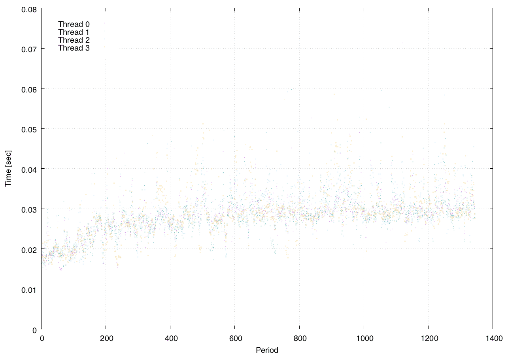The width and height of the screenshot is (506, 354).
Task: Click the 800 x-axis tick label
Action: point(299,338)
